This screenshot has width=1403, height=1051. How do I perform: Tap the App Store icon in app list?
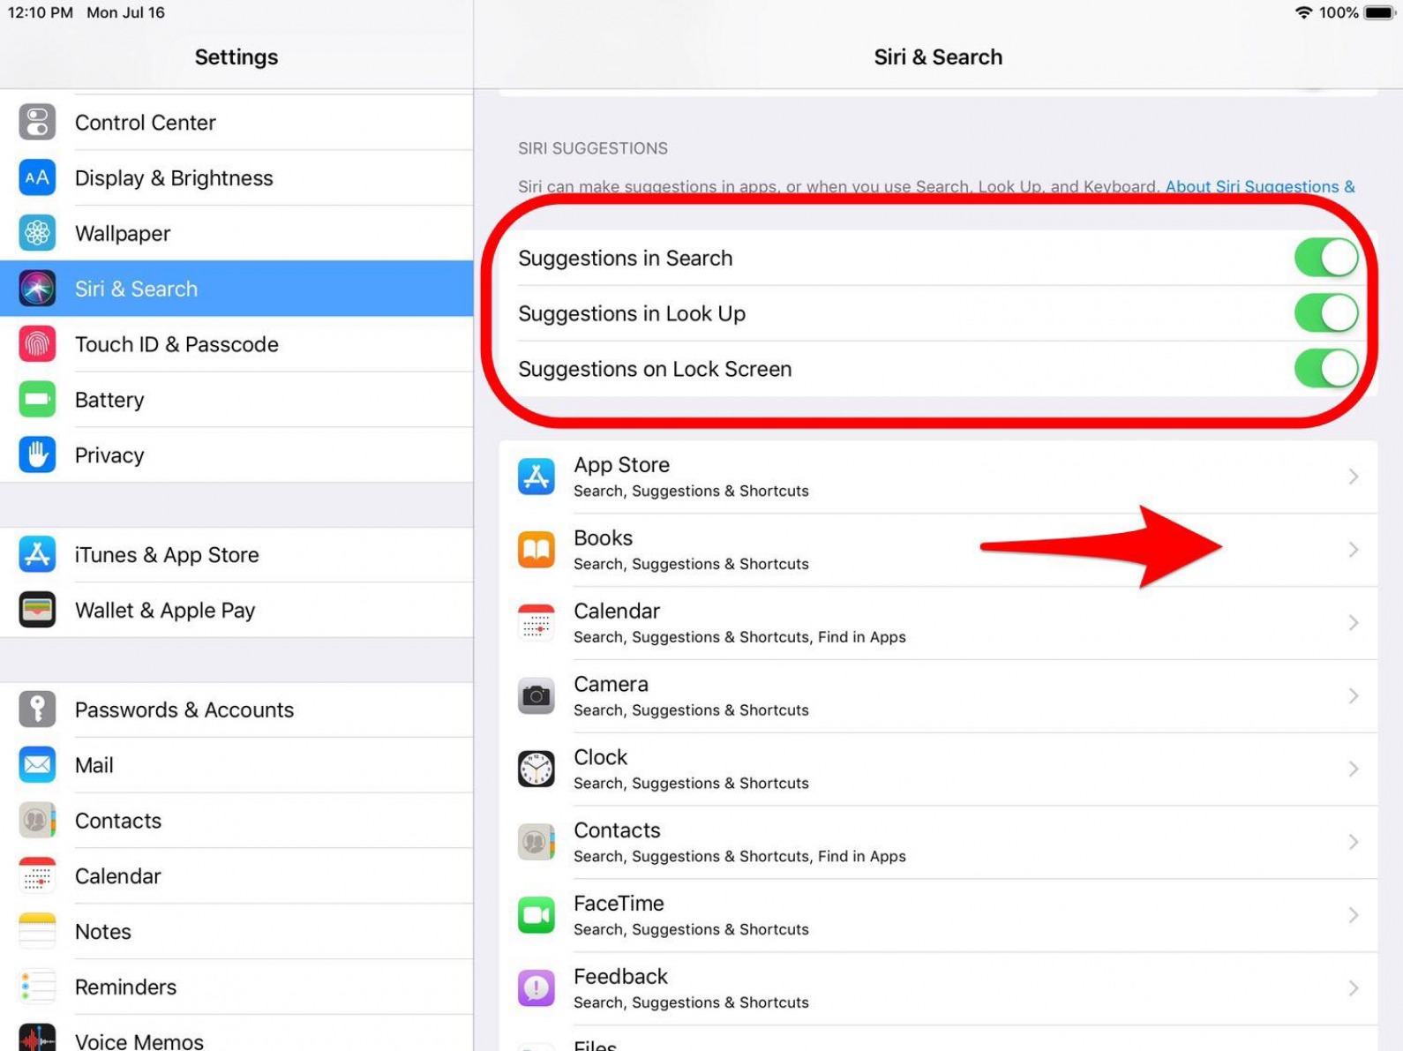pyautogui.click(x=536, y=477)
